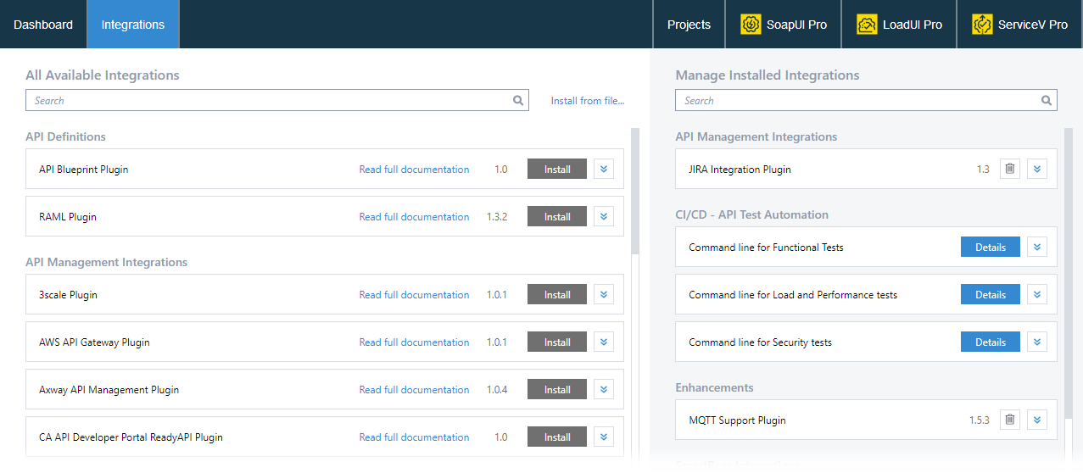Expand the JIRA Integration Plugin row
The image size is (1083, 473).
1036,169
